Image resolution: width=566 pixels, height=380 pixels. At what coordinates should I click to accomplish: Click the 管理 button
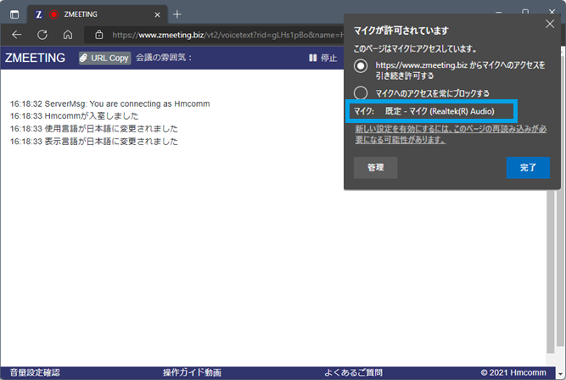tap(375, 168)
